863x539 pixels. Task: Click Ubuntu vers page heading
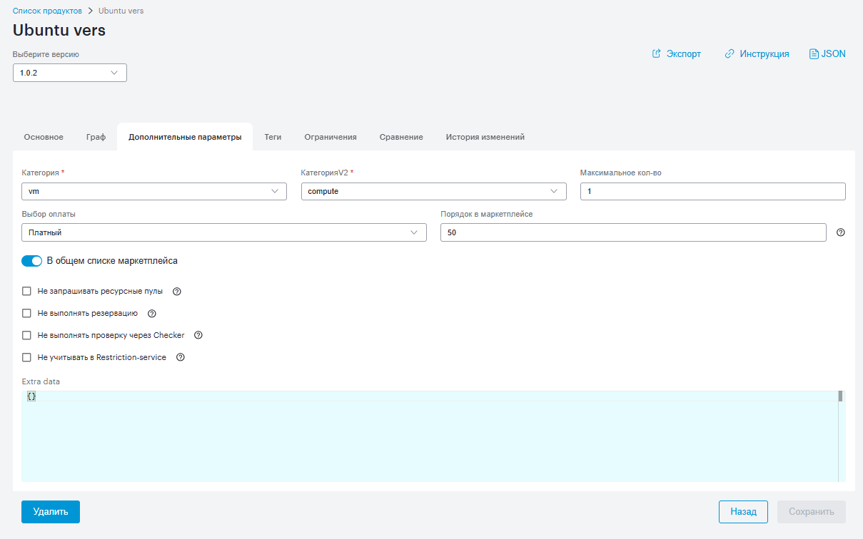(59, 30)
